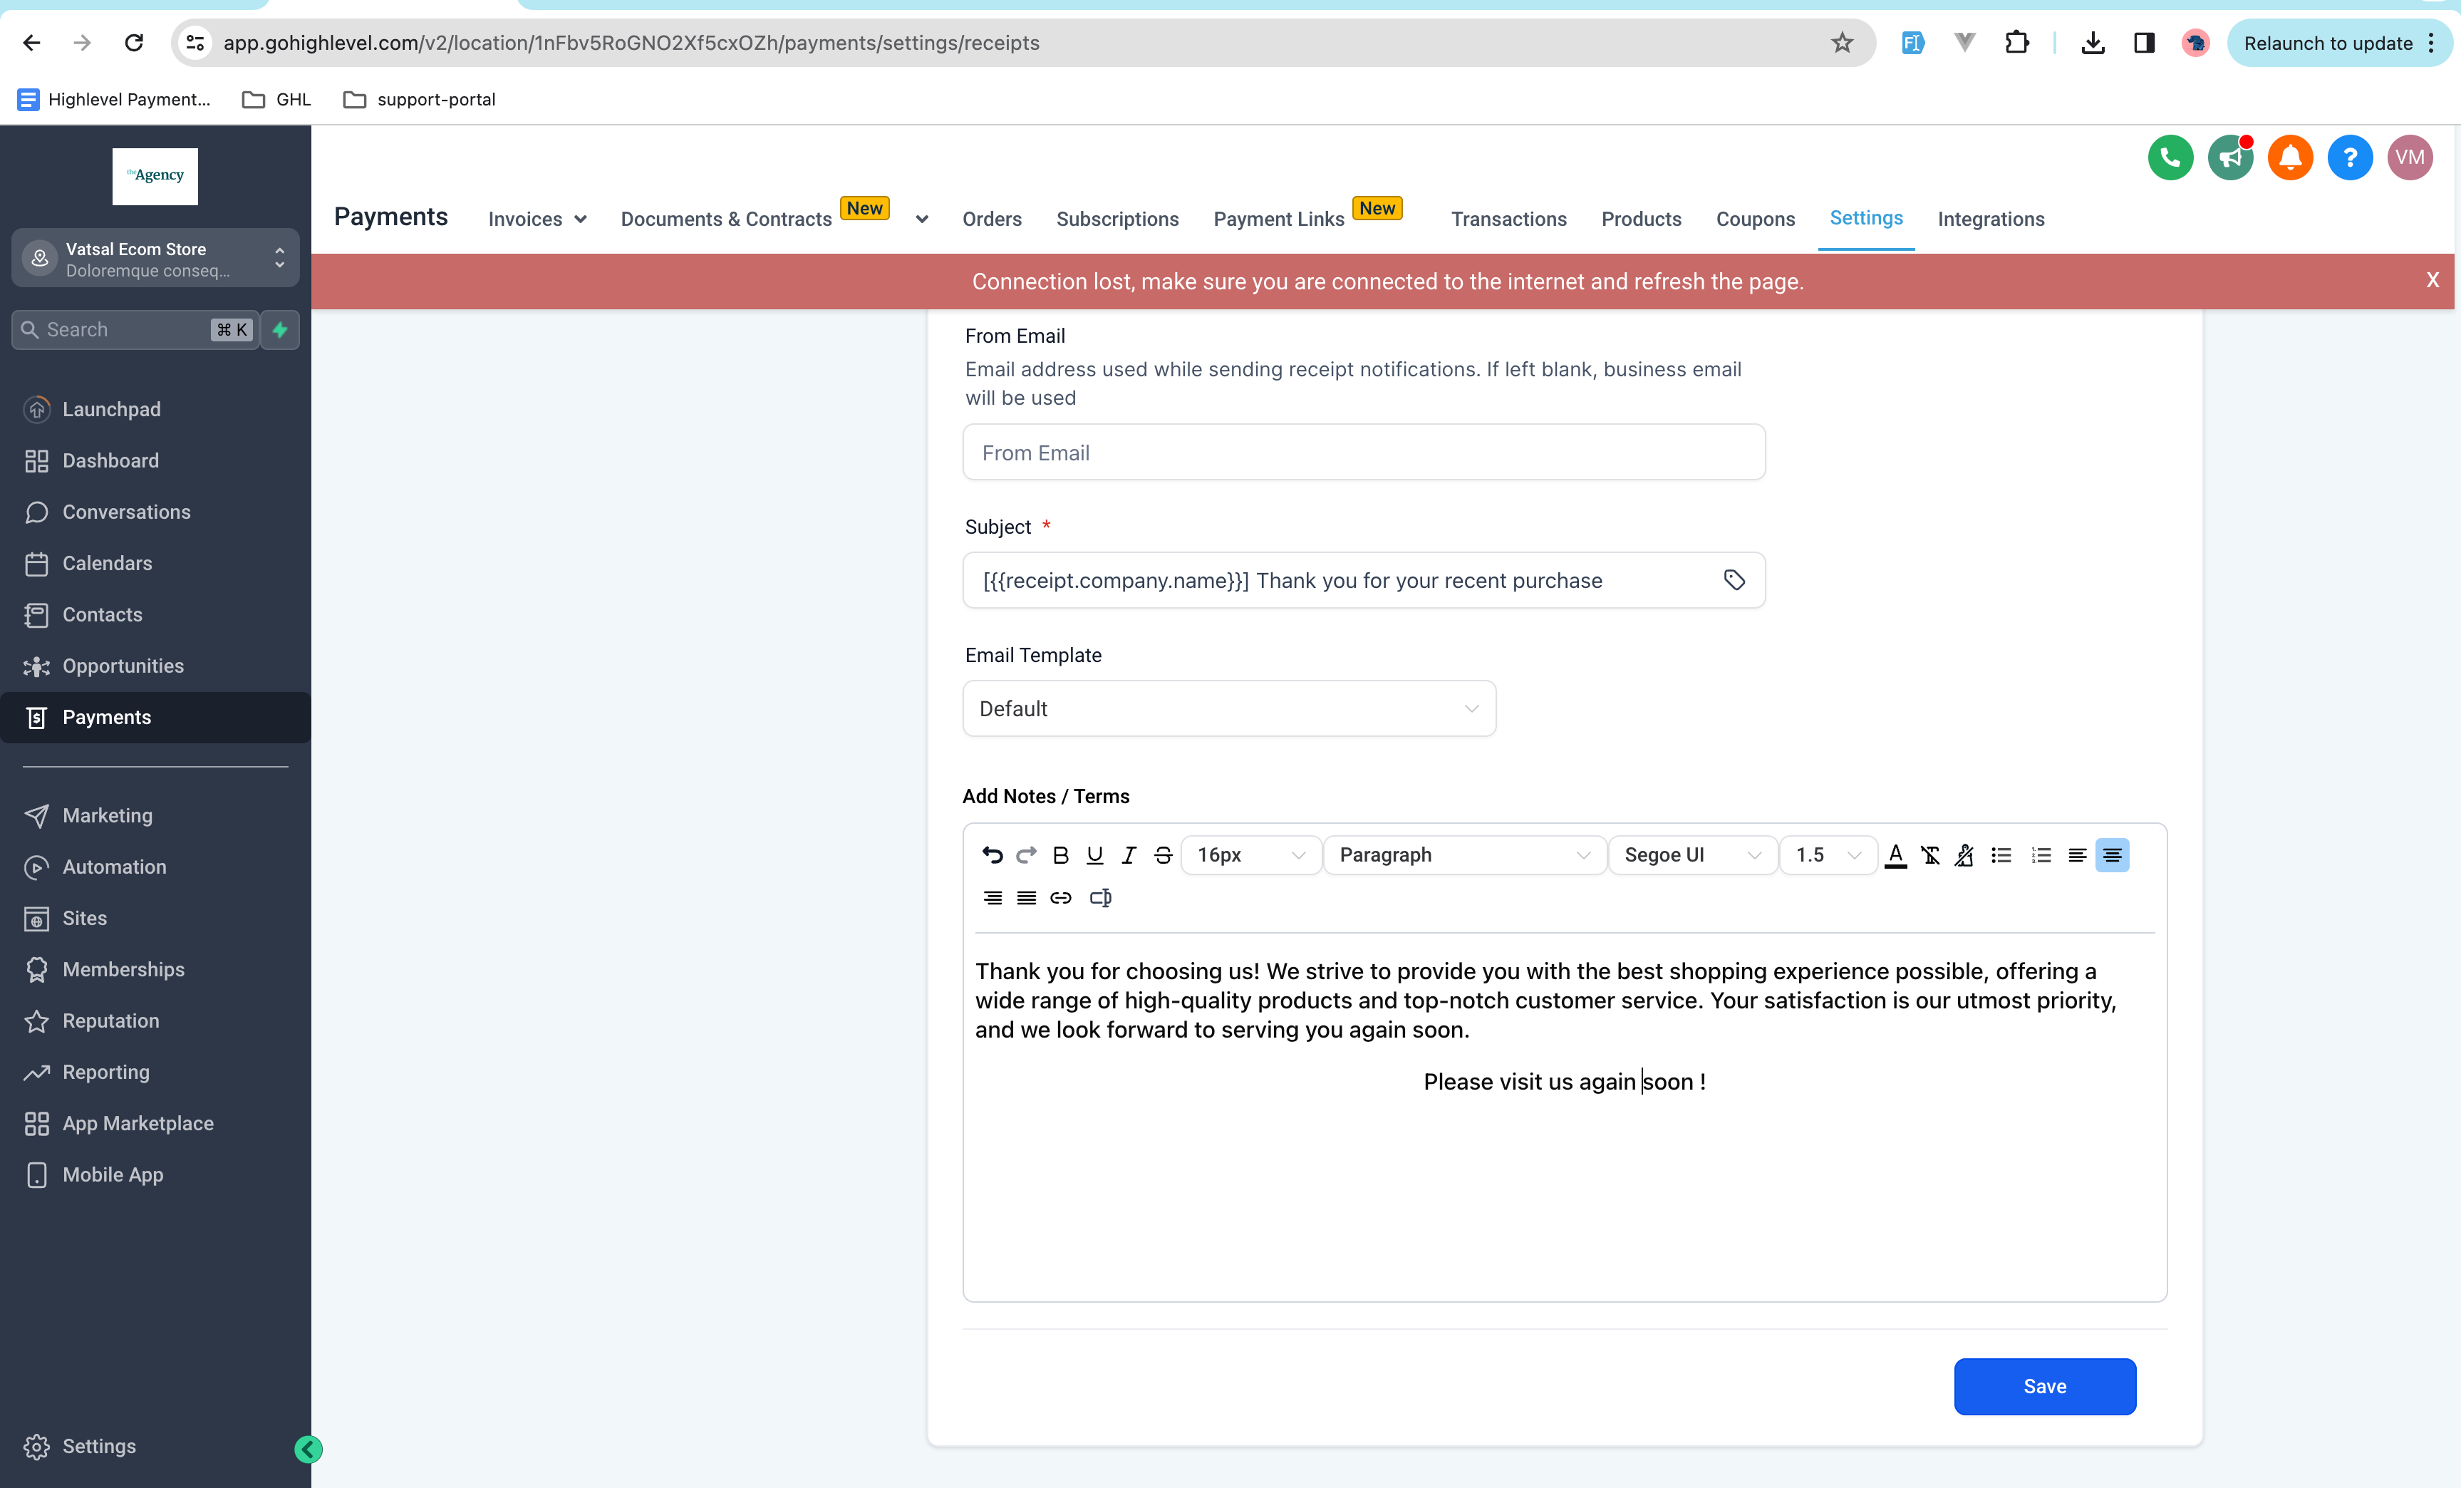
Task: Open the highlight color tool
Action: [1964, 855]
